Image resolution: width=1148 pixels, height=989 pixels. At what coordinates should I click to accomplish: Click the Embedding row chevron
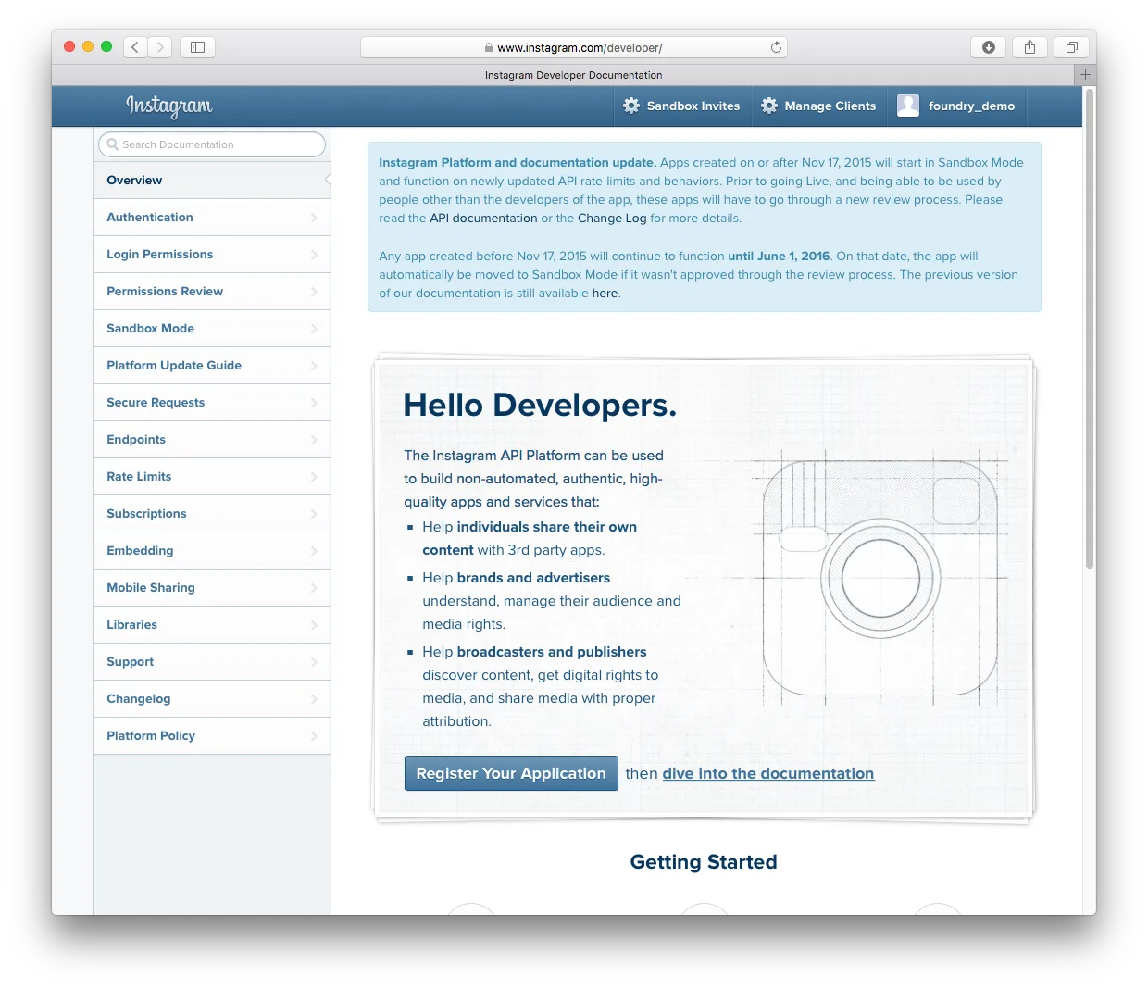point(314,551)
